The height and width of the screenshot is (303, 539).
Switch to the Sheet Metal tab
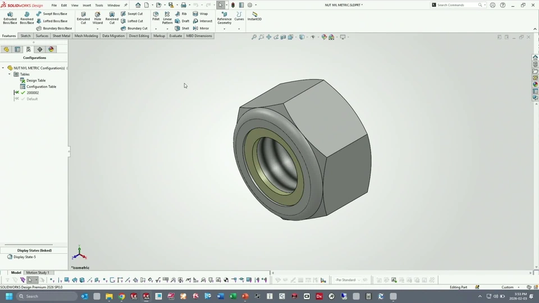61,36
